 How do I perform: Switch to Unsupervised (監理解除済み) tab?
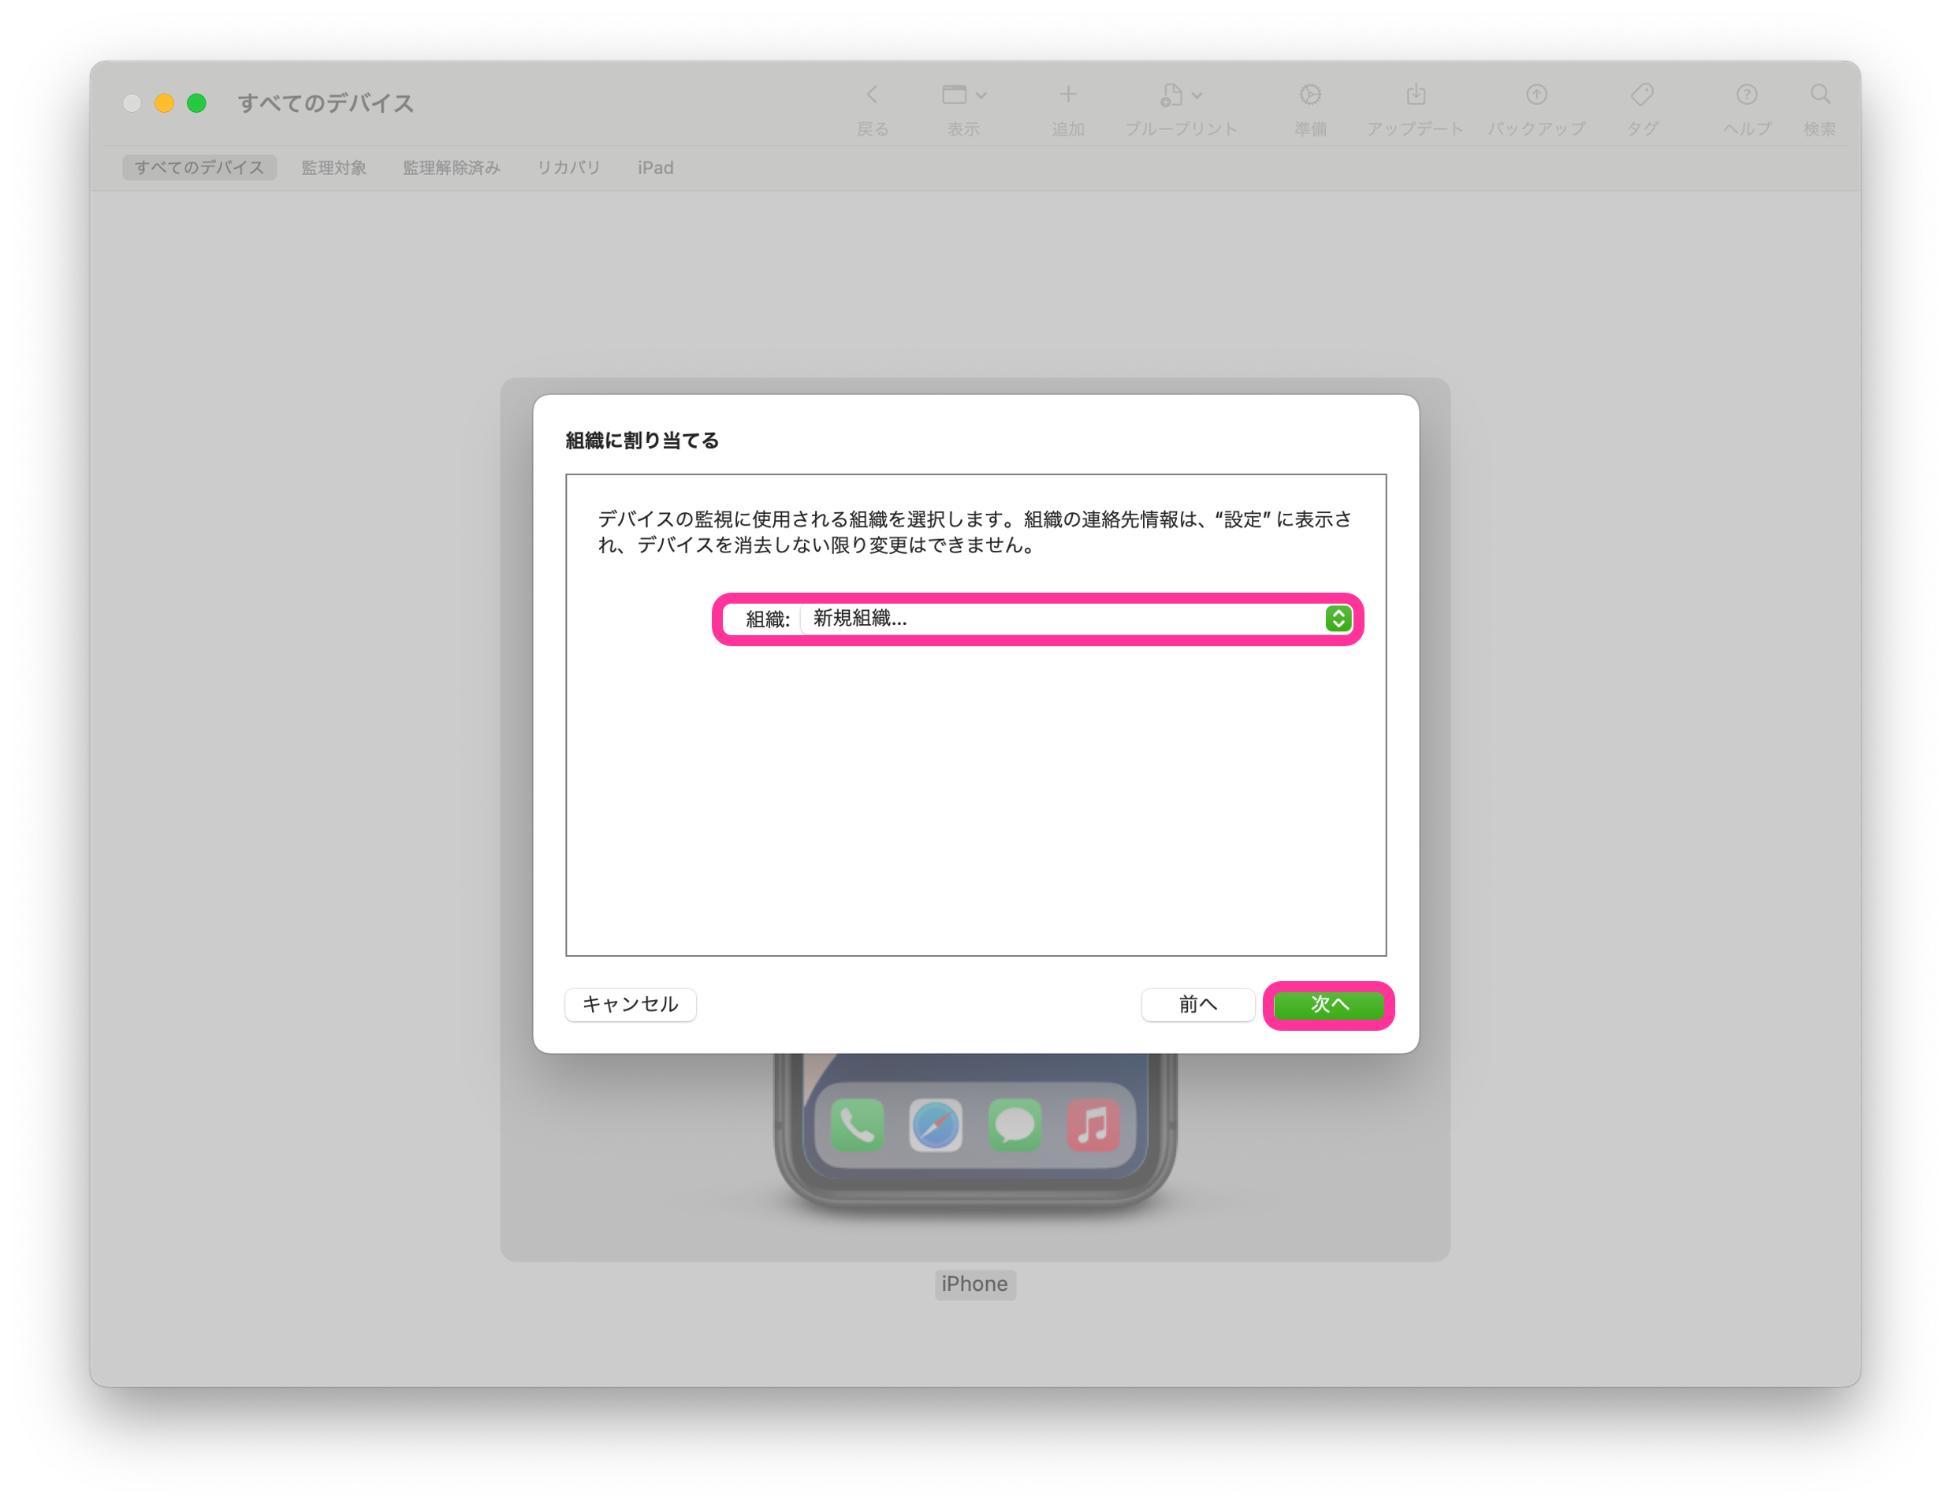(x=451, y=168)
